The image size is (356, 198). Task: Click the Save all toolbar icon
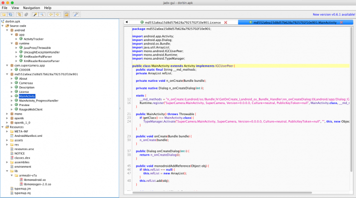(11, 14)
